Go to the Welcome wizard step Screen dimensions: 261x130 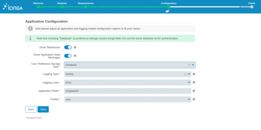coord(38,7)
